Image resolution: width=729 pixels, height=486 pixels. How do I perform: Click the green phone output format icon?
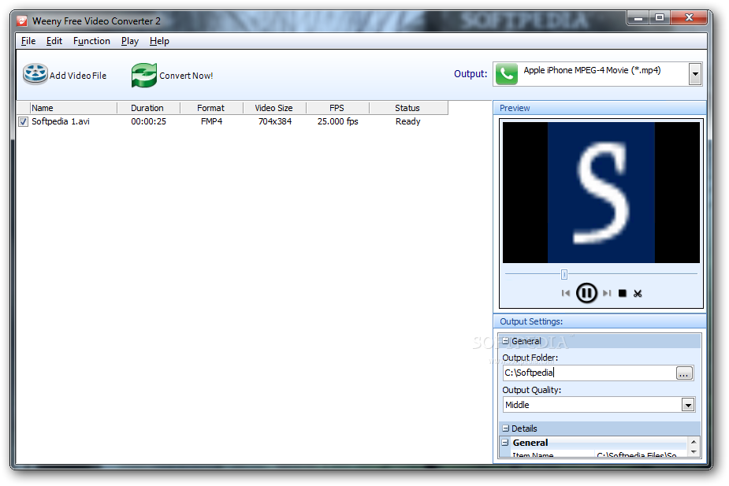click(507, 74)
